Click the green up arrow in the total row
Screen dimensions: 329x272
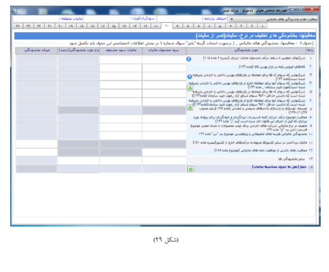pyautogui.click(x=190, y=169)
